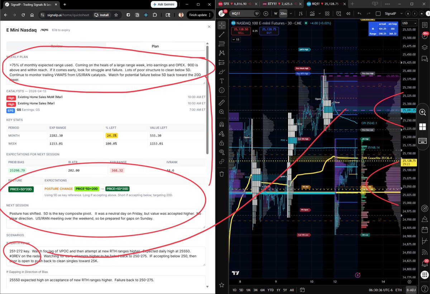The image size is (430, 294).
Task: Toggle hide all drawings eye icon
Action: pos(222,152)
